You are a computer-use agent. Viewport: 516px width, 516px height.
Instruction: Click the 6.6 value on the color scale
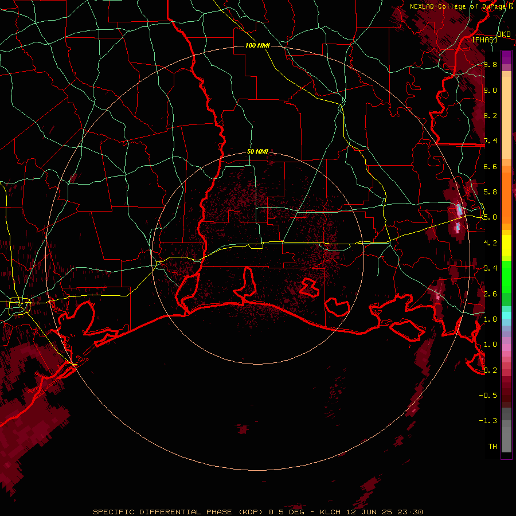[x=490, y=166]
